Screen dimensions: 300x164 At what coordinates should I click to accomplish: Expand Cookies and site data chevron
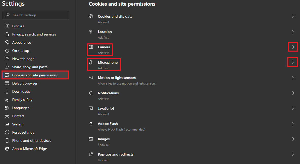coord(293,17)
